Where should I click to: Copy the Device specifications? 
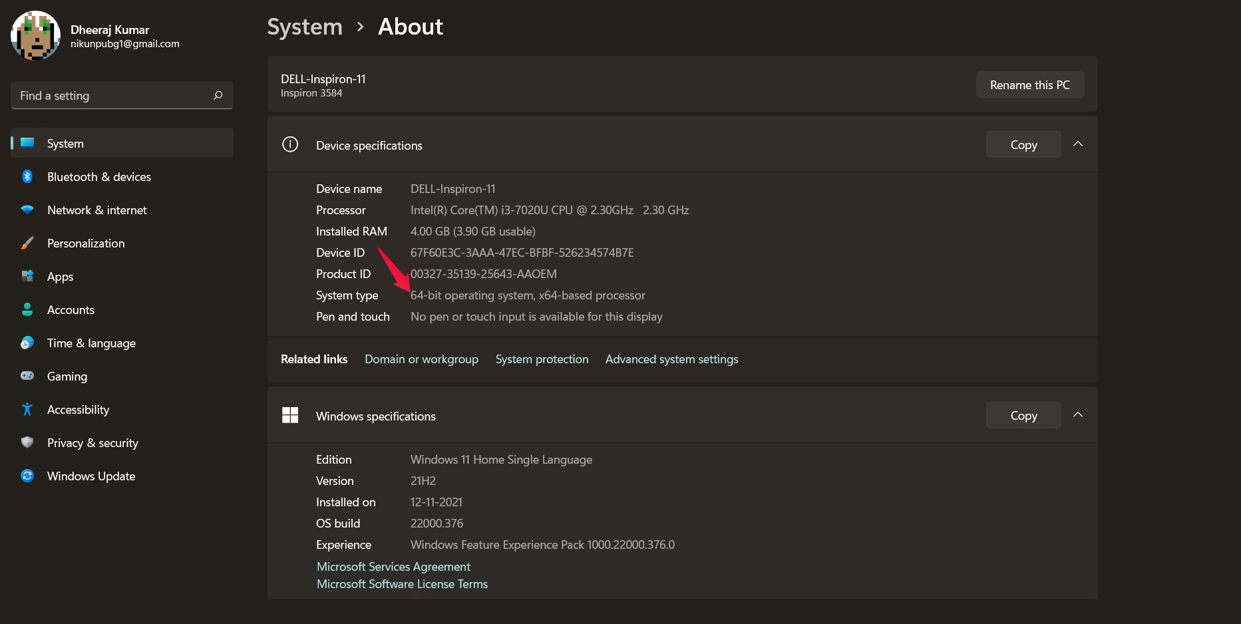1023,144
